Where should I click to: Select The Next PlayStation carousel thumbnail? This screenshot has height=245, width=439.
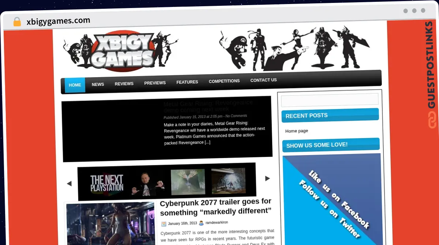coord(107,183)
